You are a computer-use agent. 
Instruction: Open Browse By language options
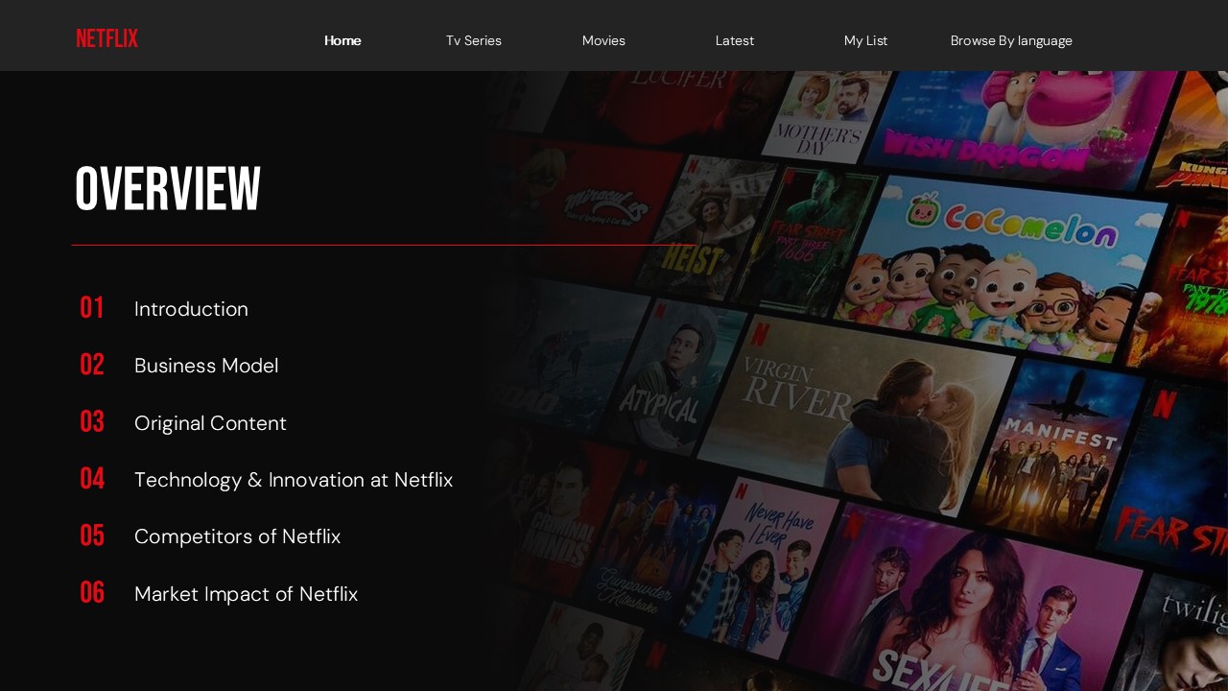pos(1011,40)
